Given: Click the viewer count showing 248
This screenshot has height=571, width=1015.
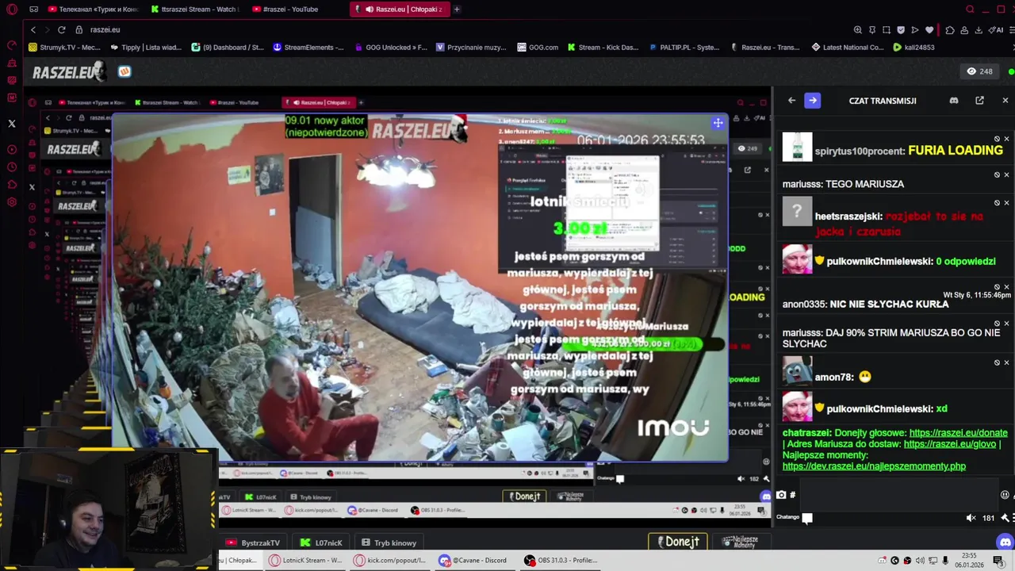Looking at the screenshot, I should tap(979, 71).
